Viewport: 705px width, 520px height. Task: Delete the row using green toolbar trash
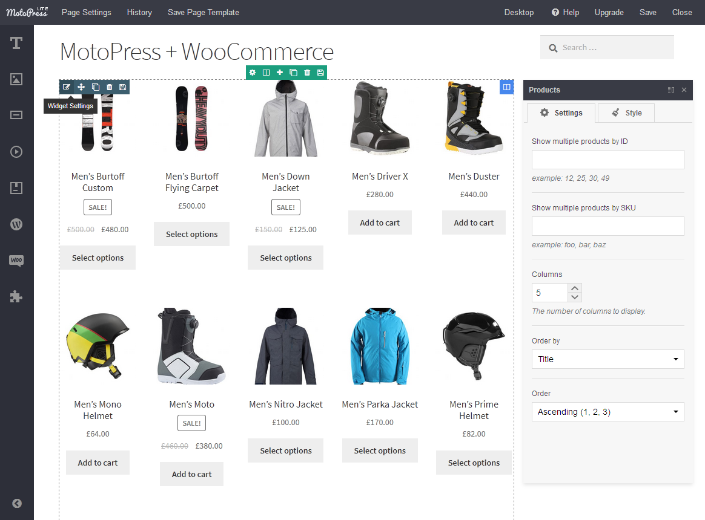pos(307,73)
